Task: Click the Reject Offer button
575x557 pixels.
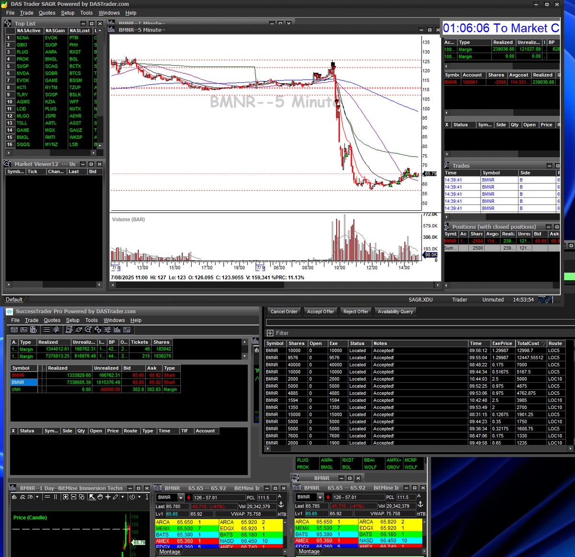Action: 356,311
